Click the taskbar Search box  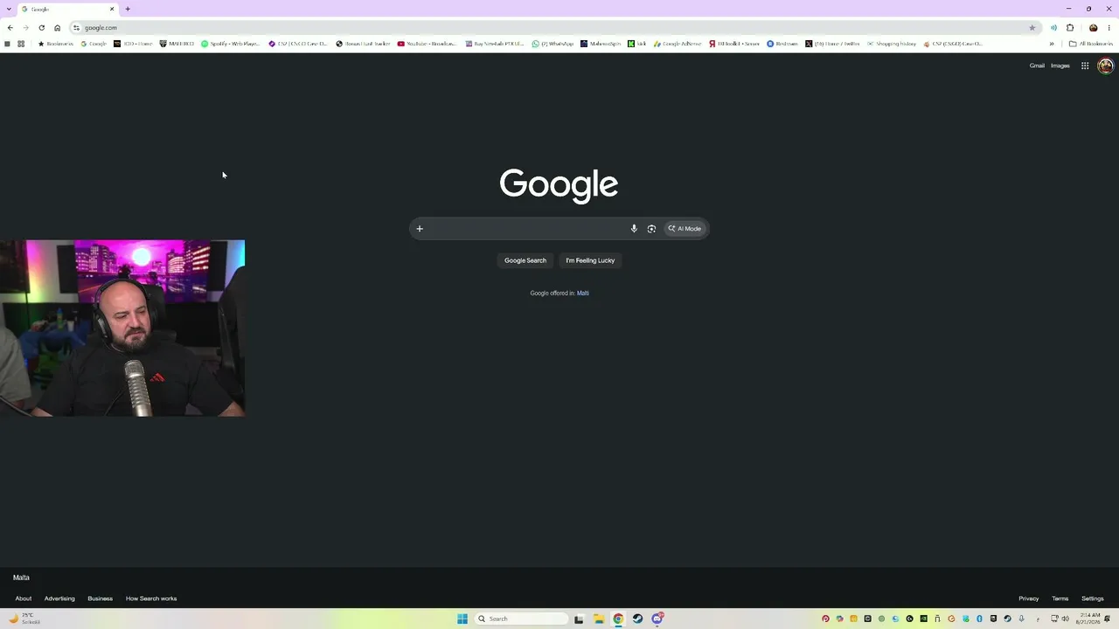point(521,619)
